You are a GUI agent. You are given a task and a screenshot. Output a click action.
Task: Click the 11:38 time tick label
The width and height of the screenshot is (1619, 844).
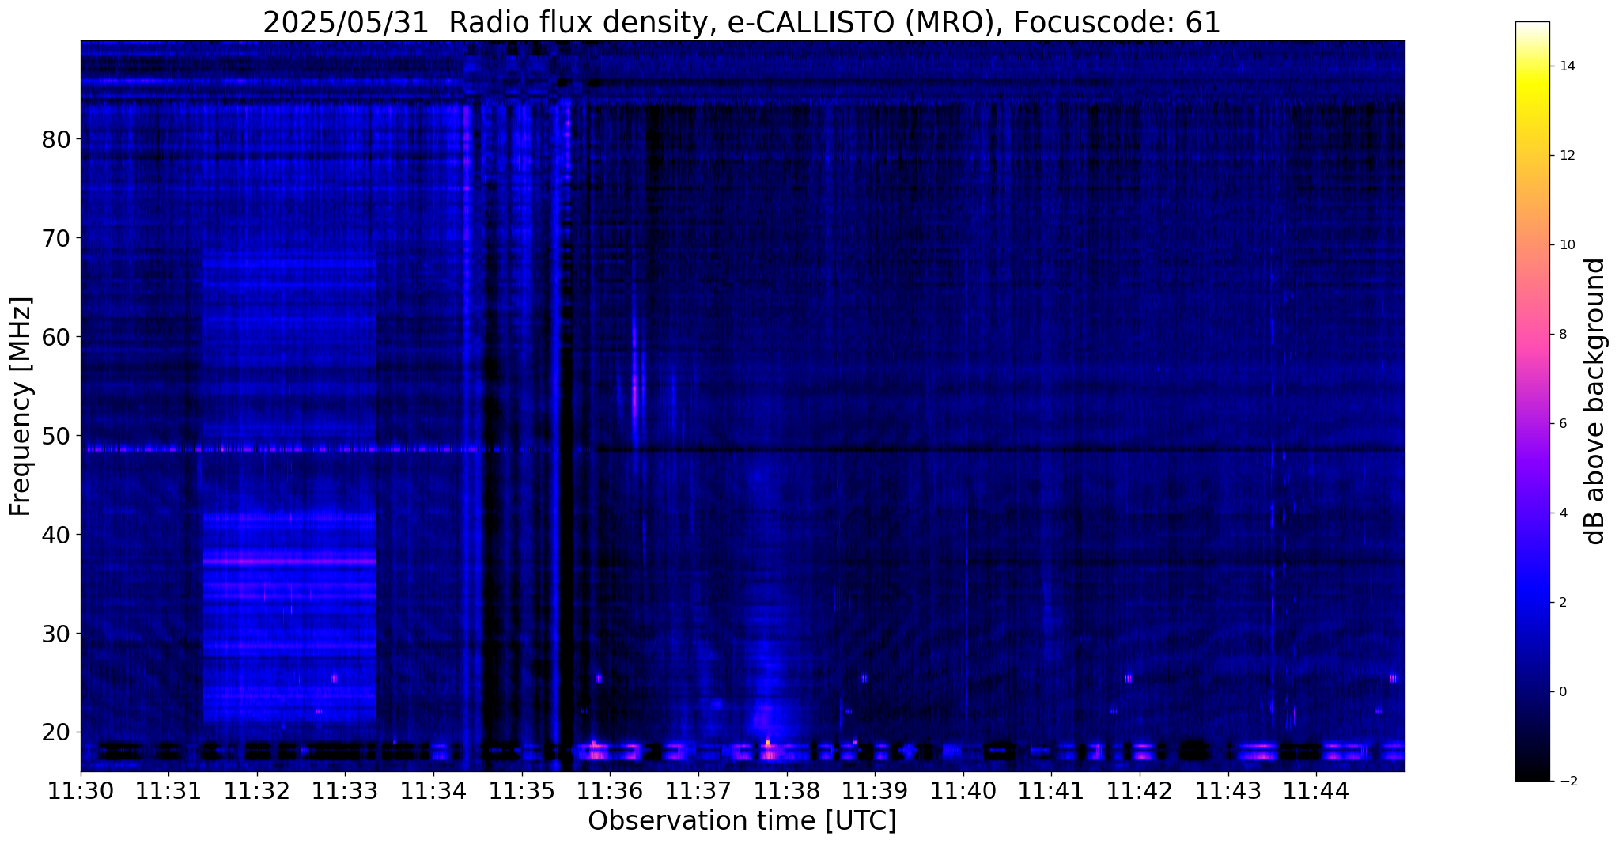coord(786,790)
